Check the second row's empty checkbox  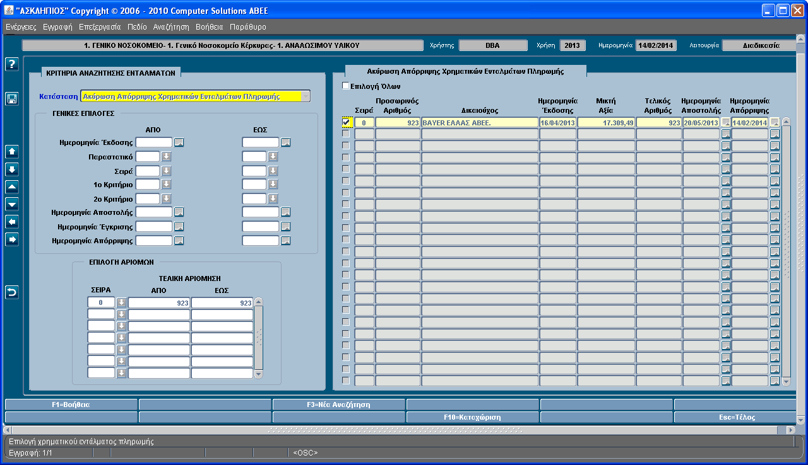pos(345,134)
